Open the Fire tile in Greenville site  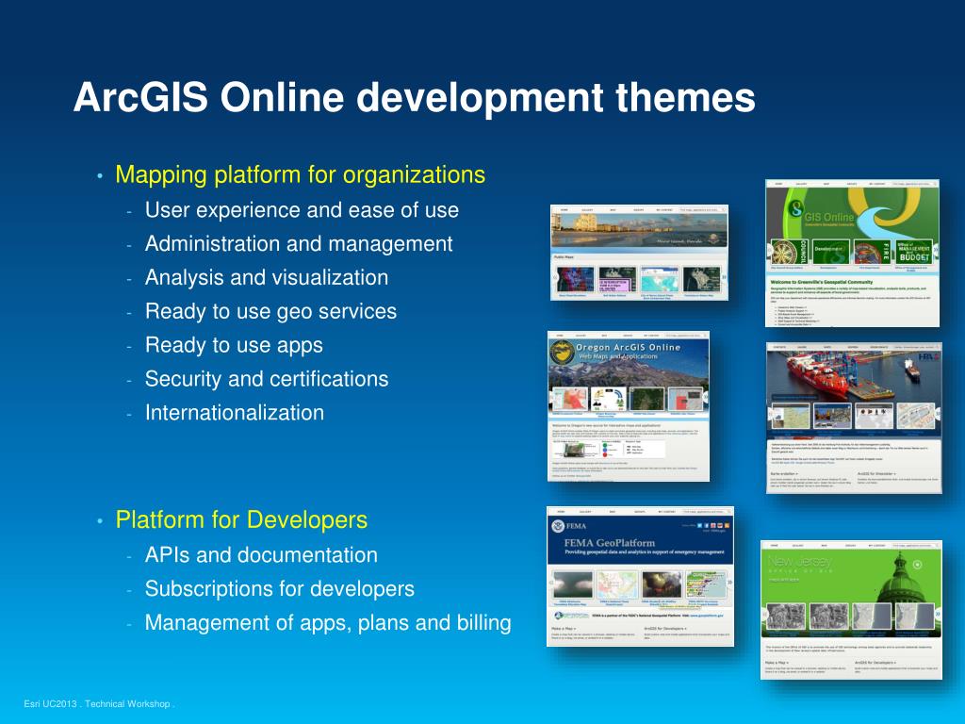873,252
